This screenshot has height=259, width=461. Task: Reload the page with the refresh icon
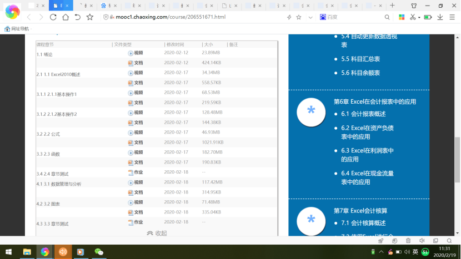[x=53, y=17]
